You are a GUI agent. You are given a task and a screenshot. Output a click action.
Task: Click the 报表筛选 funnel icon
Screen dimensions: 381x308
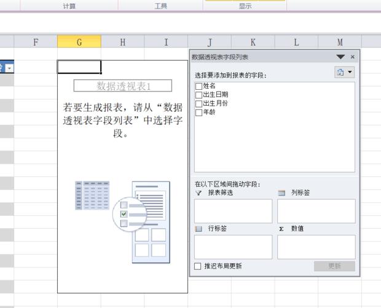pyautogui.click(x=198, y=193)
